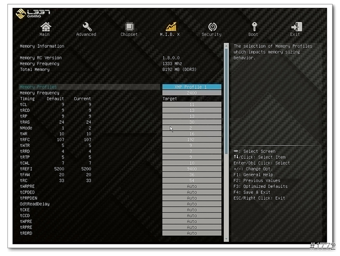
Task: Select the tRP target value field
Action: point(192,116)
